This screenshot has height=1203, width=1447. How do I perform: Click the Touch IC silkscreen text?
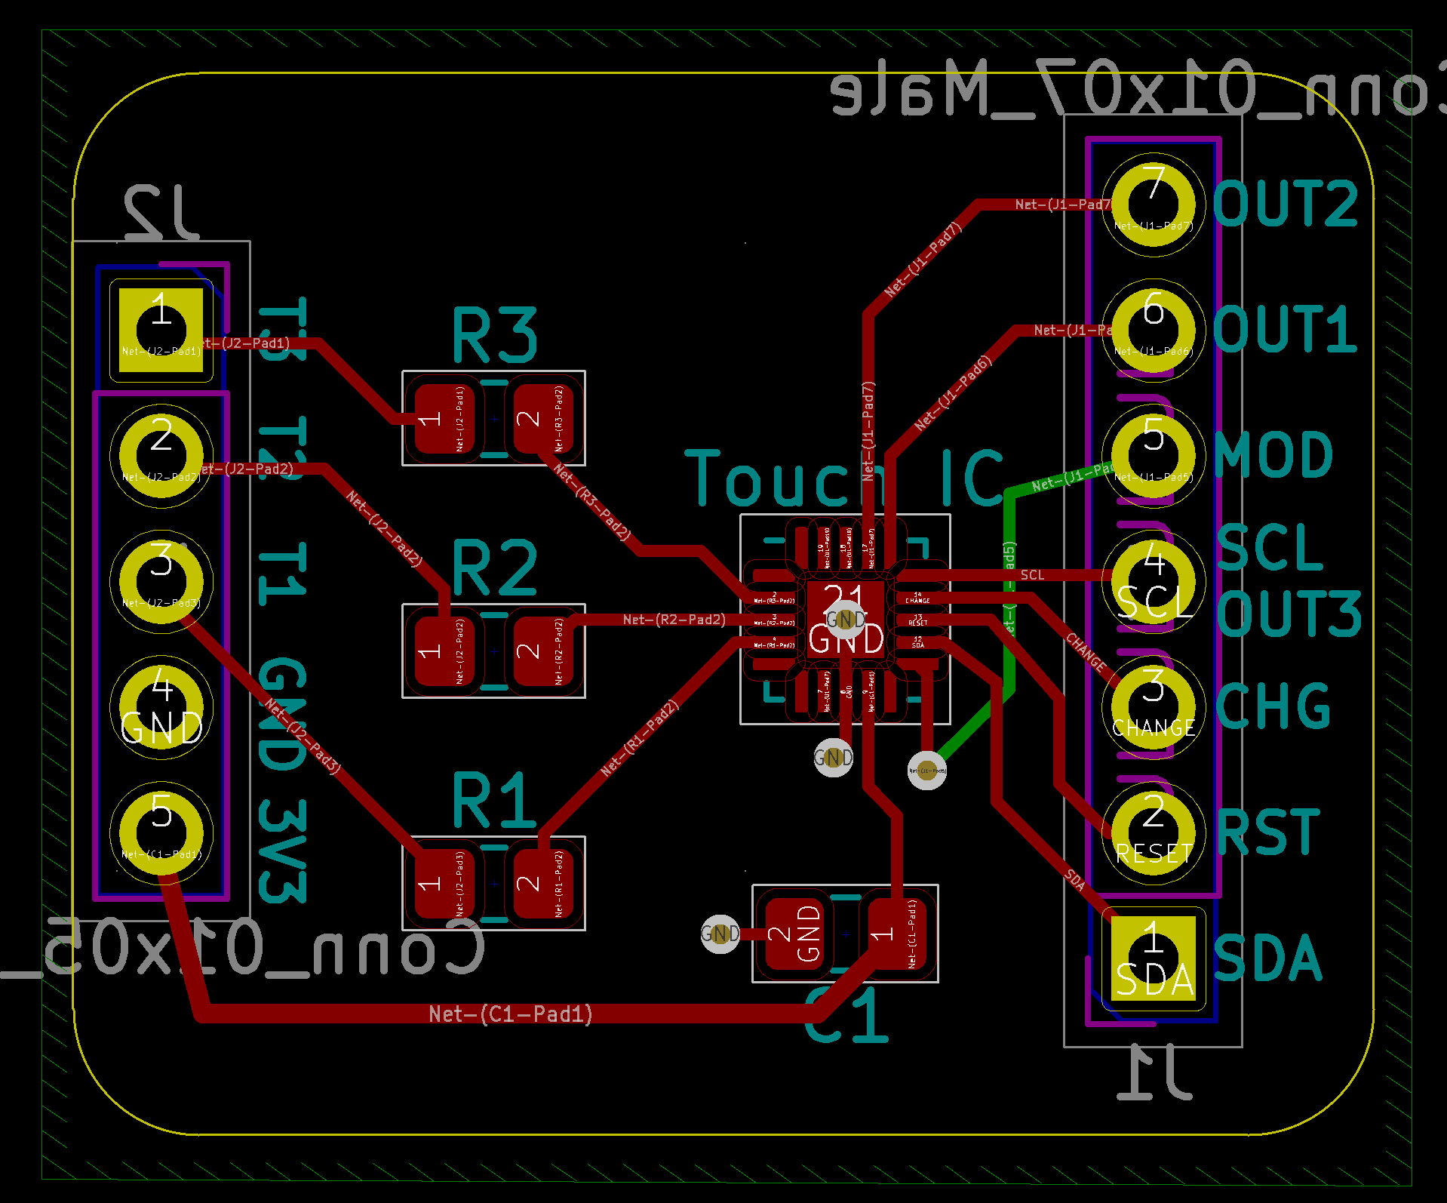(x=845, y=478)
